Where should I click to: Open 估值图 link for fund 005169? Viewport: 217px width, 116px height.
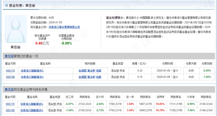point(82,77)
